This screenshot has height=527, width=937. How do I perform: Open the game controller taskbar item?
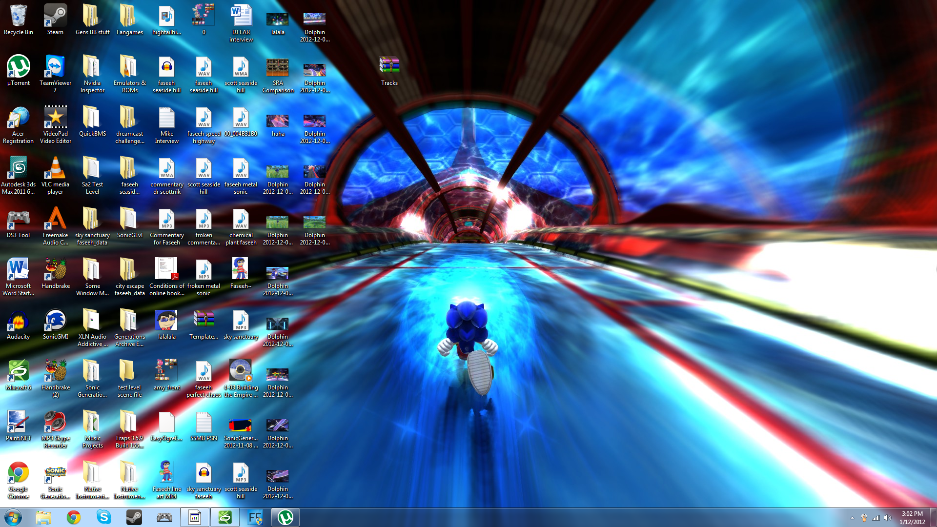click(x=164, y=517)
